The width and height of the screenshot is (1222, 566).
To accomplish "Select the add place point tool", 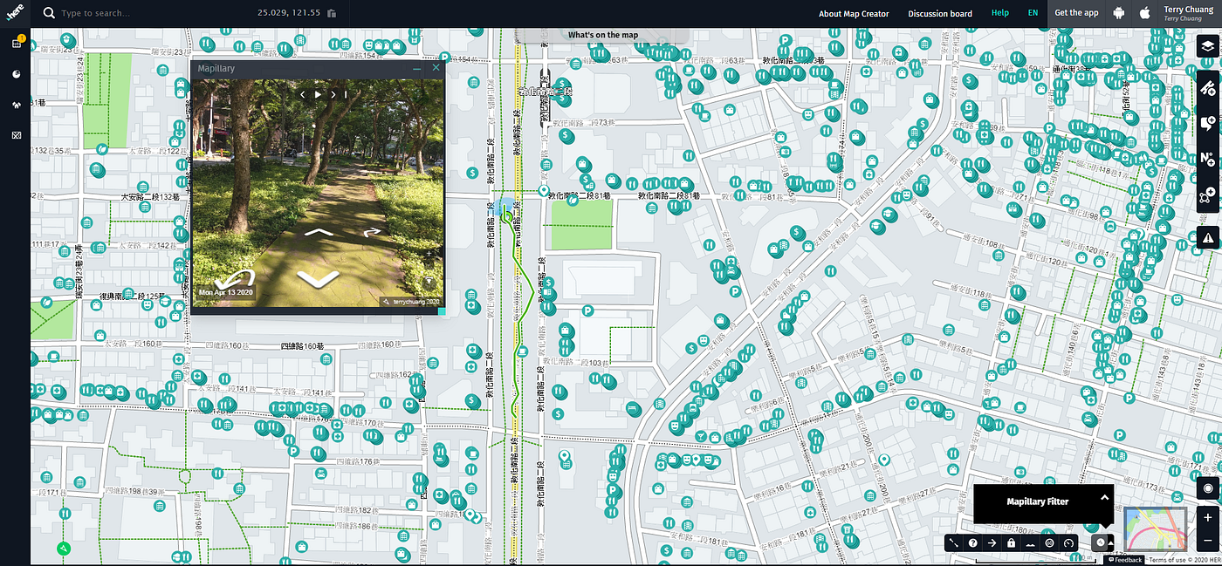I will [1208, 194].
